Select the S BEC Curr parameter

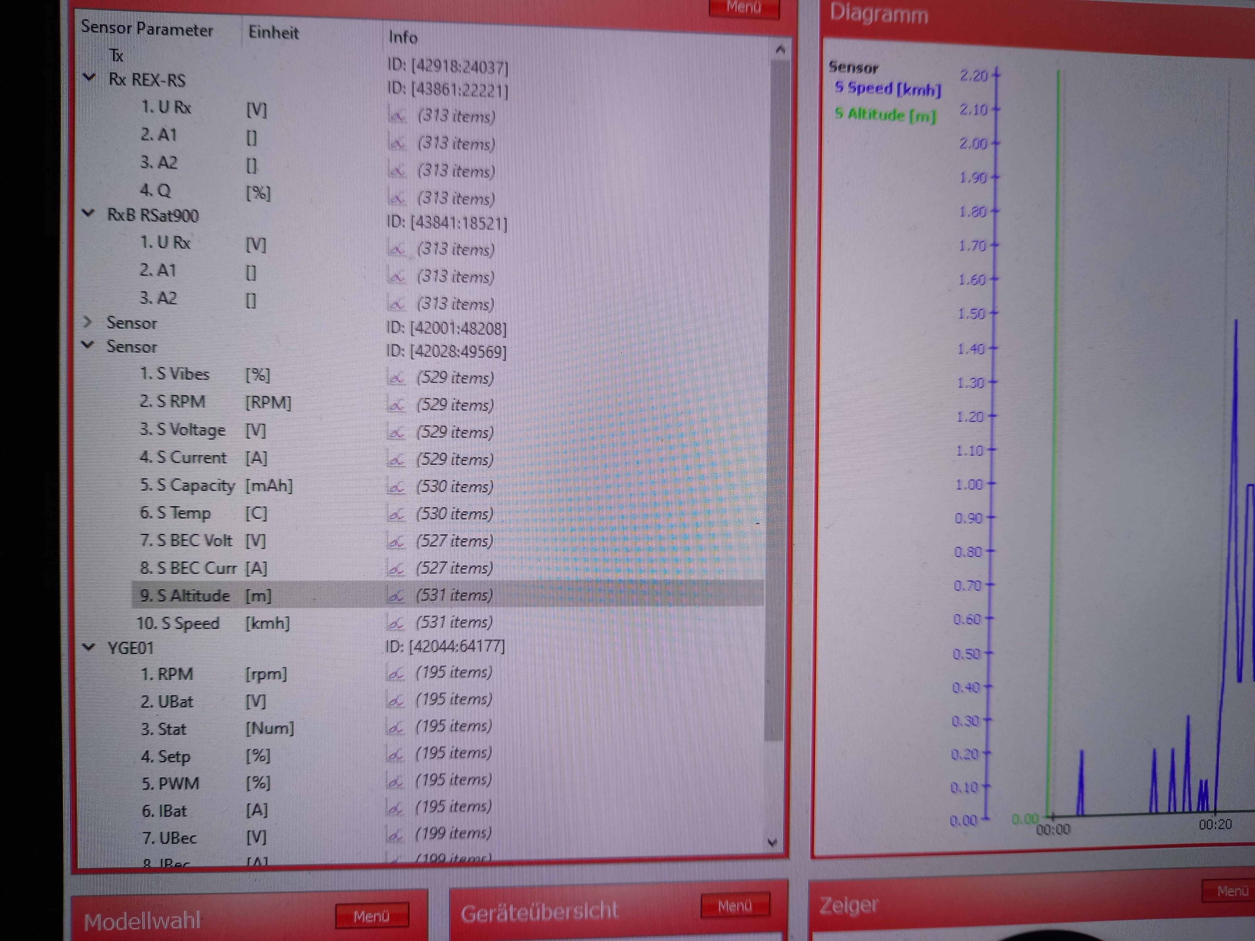pos(188,568)
